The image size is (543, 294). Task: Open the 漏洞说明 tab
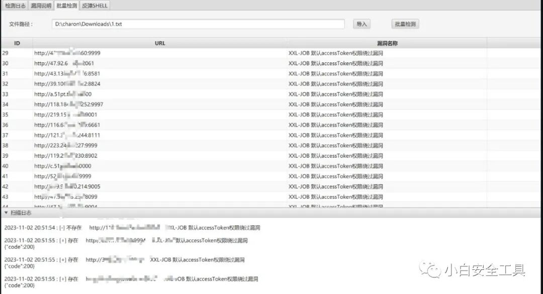(x=41, y=6)
